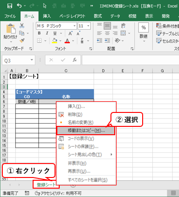This screenshot has height=197, width=179.
Task: Select all cells with corner triangle
Action: tap(5, 71)
